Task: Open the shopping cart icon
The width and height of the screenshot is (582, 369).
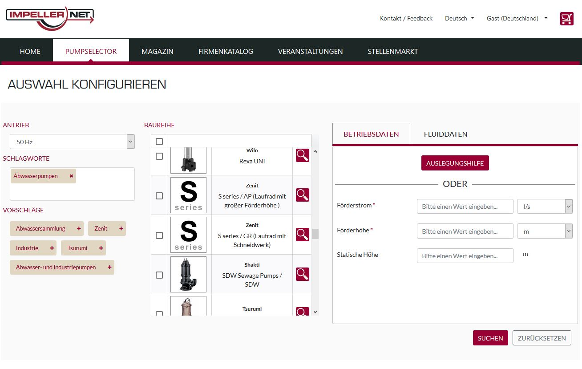Action: point(566,19)
